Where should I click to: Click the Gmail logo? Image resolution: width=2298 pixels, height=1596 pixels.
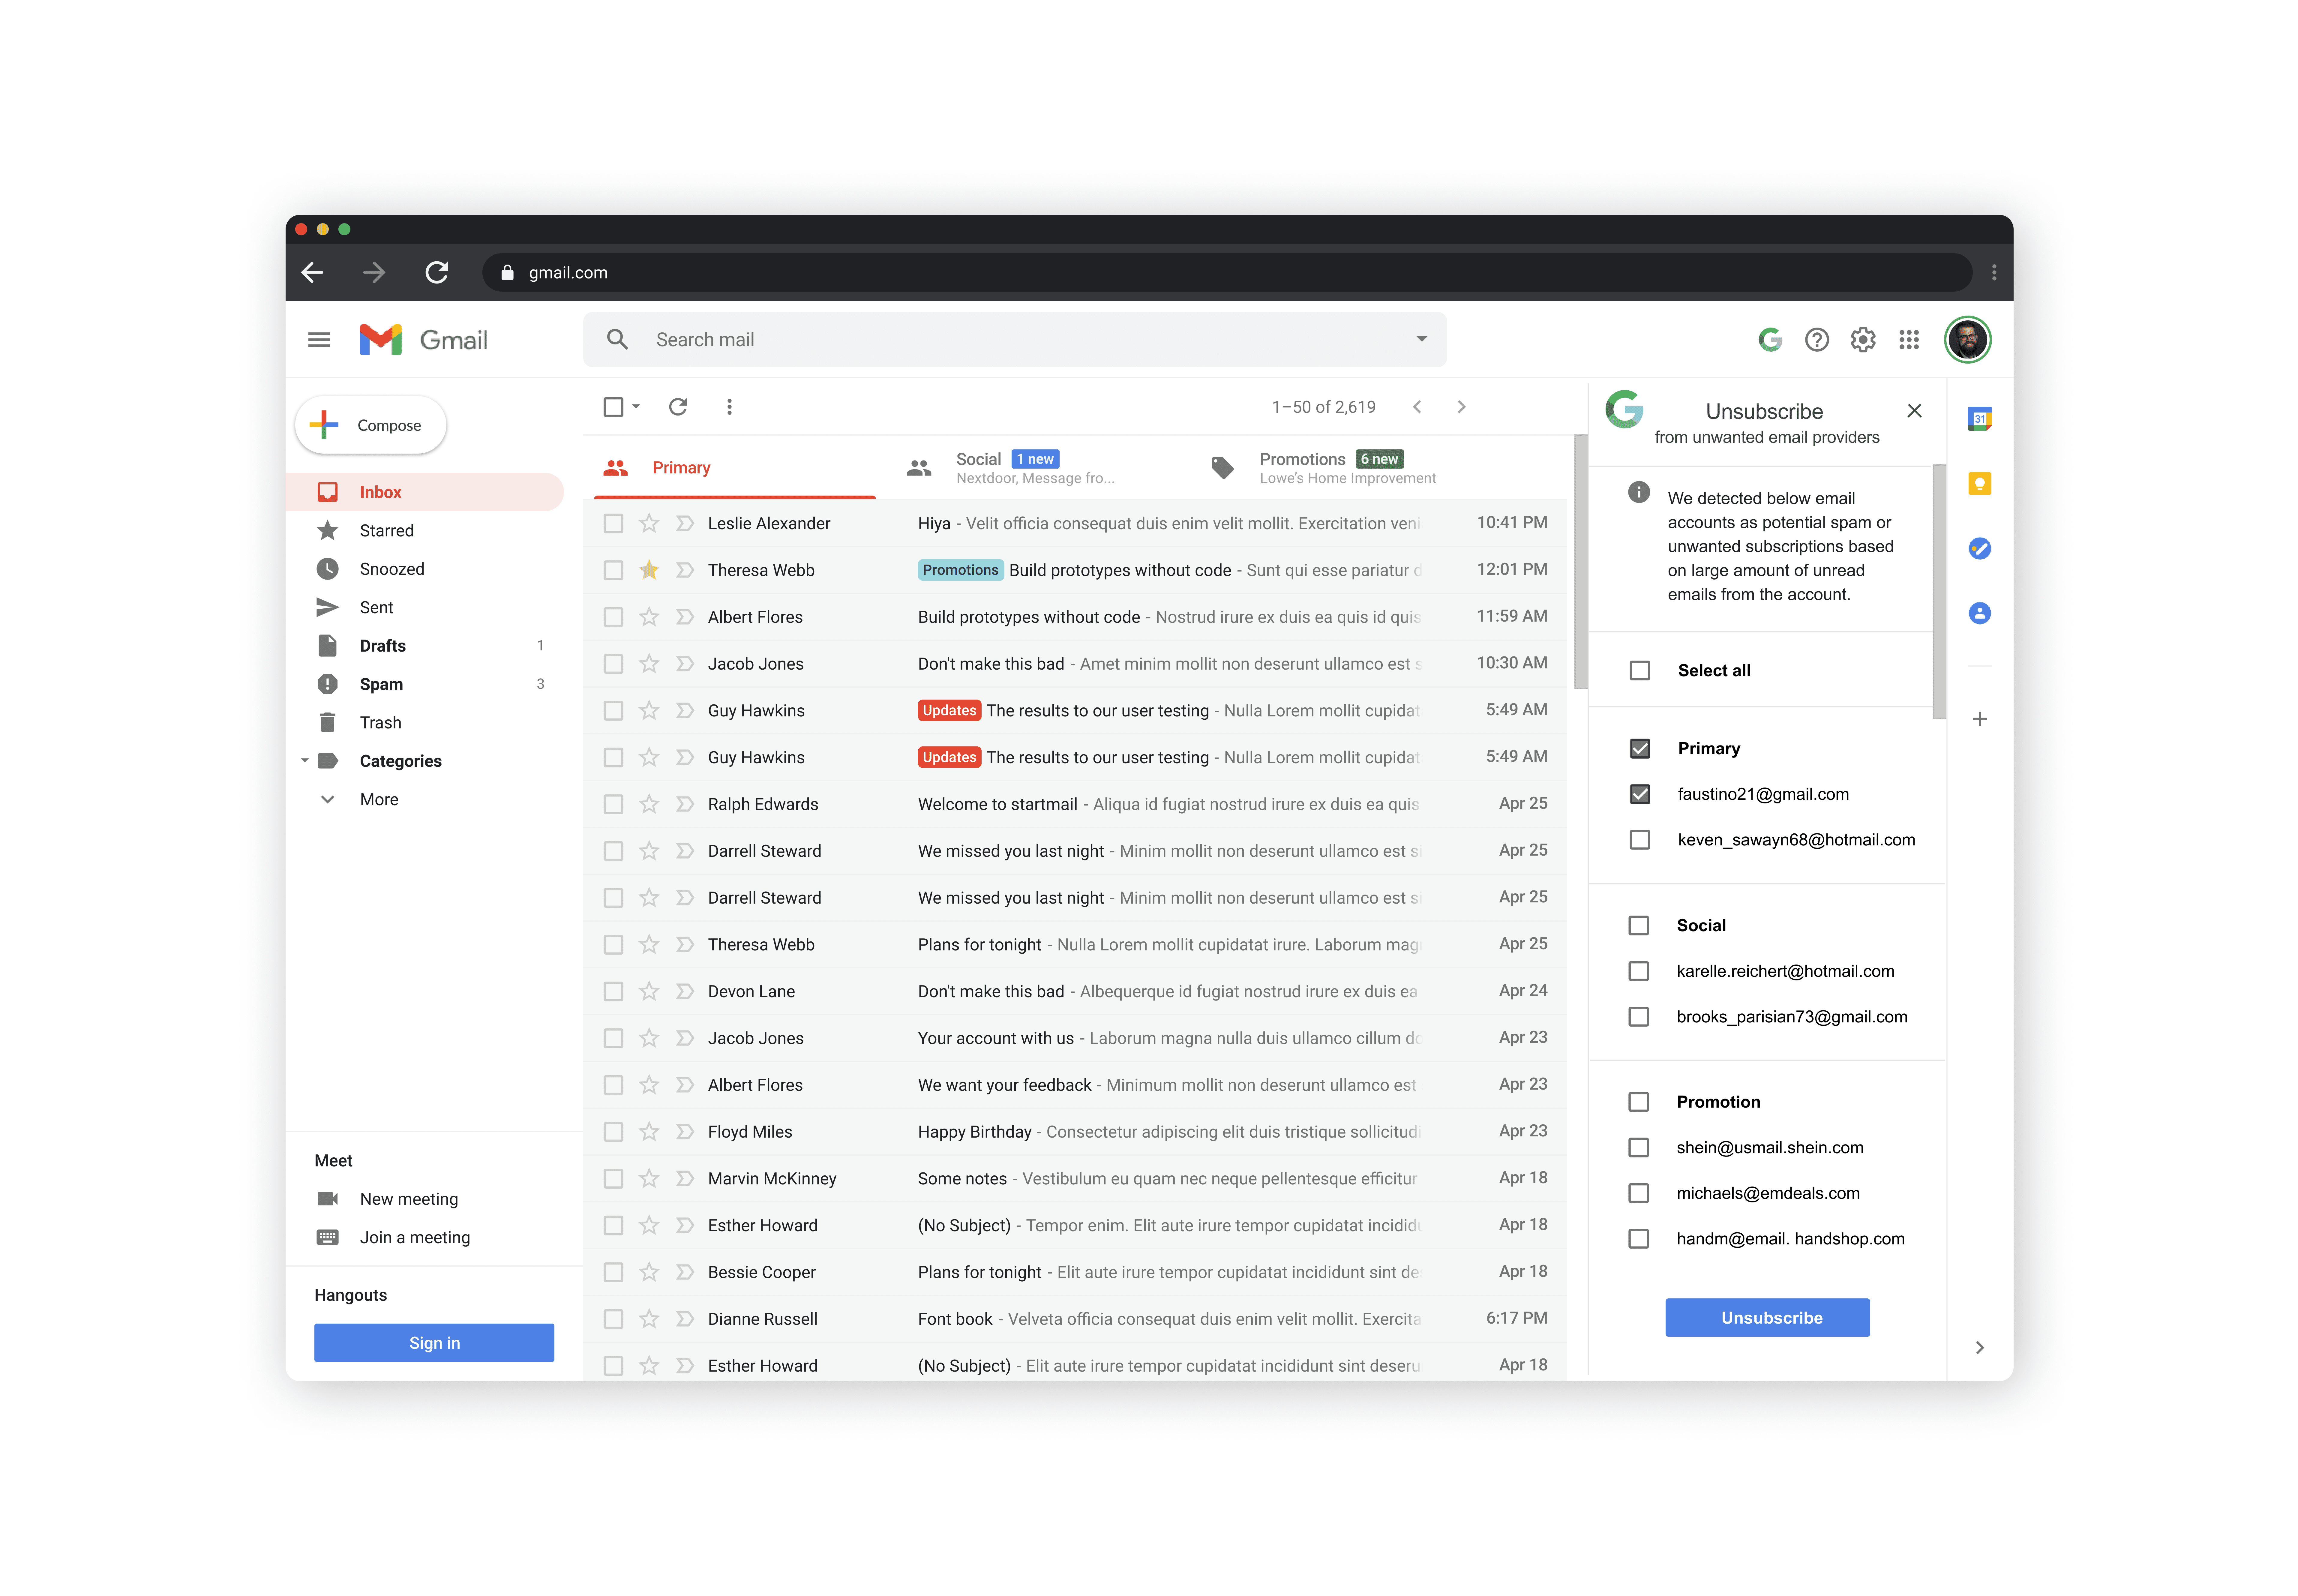tap(423, 340)
